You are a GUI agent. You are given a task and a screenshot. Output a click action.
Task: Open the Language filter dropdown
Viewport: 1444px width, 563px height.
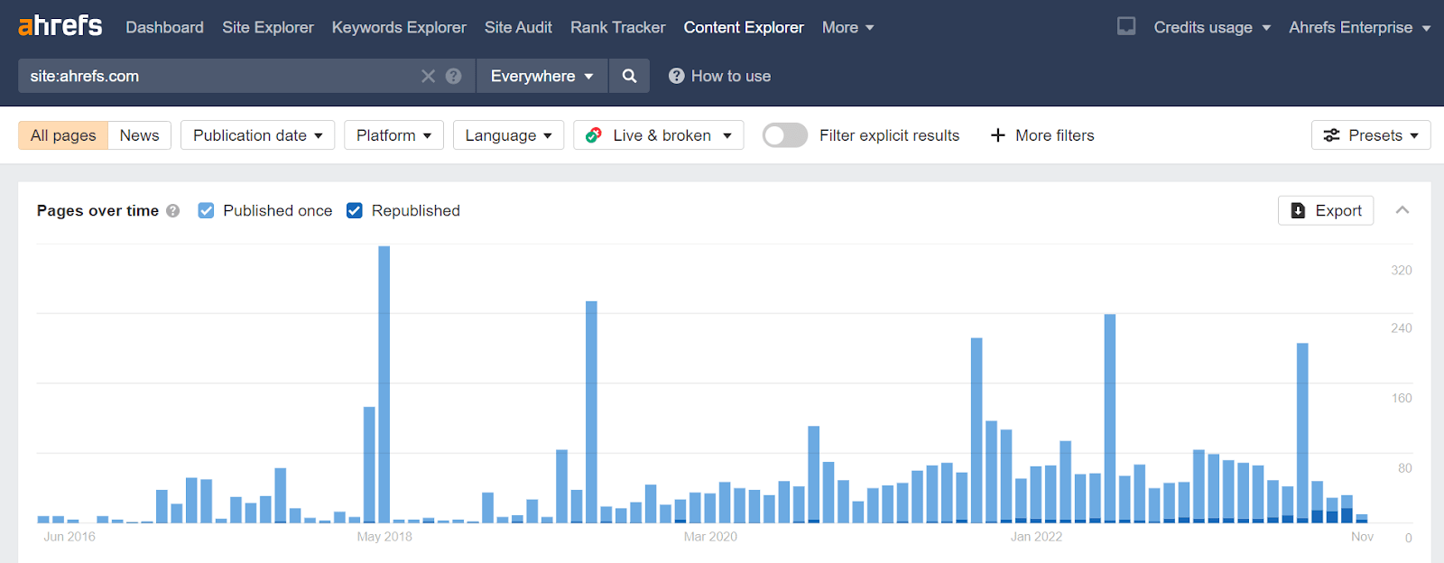(x=508, y=135)
